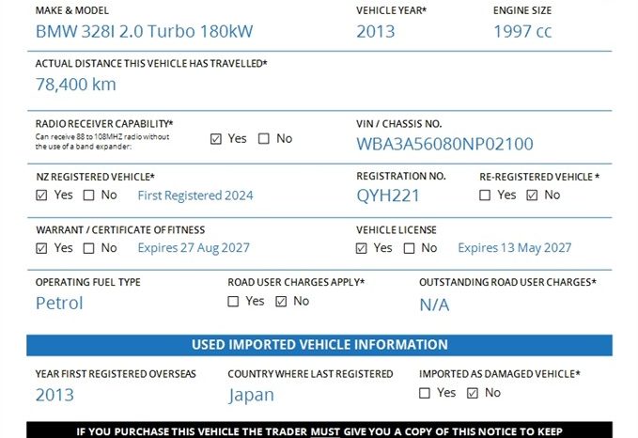Click Country Where Last Registered label
The width and height of the screenshot is (638, 438).
310,374
